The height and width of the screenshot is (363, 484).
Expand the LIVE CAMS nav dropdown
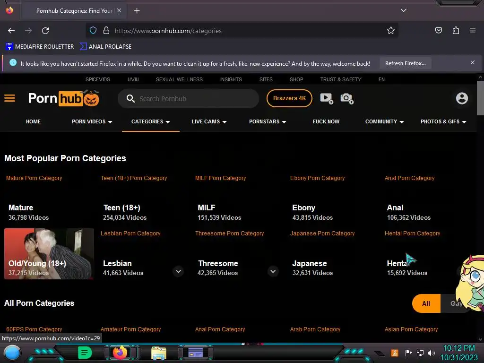(x=209, y=121)
